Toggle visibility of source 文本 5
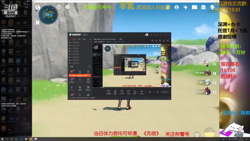 click(x=69, y=63)
